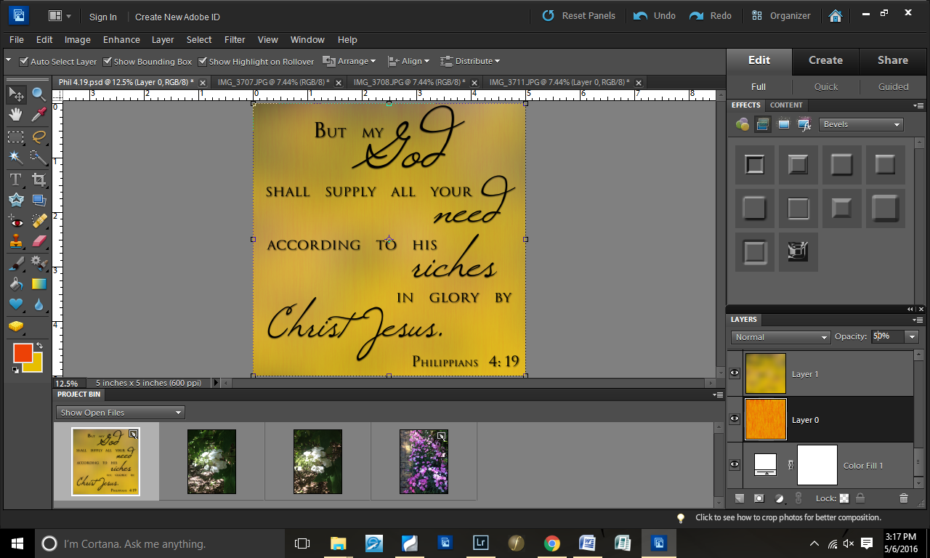Choose the Crop tool
This screenshot has width=930, height=558.
pyautogui.click(x=39, y=179)
